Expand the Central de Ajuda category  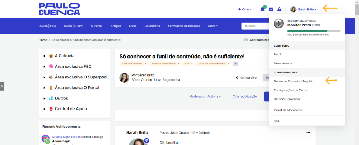(45, 109)
